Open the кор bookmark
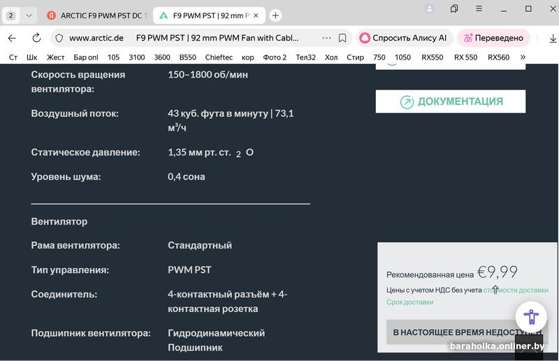This screenshot has width=559, height=361. click(248, 57)
